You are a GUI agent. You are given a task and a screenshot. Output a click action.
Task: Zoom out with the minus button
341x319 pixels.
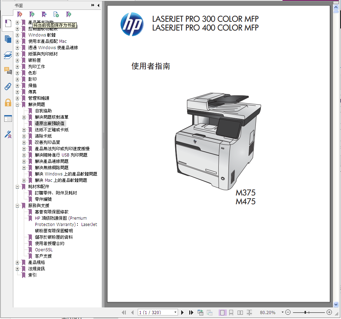click(x=288, y=312)
